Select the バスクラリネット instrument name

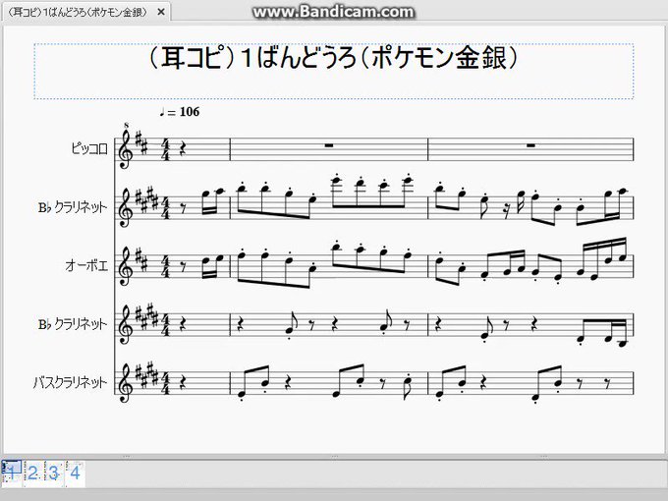(x=70, y=382)
